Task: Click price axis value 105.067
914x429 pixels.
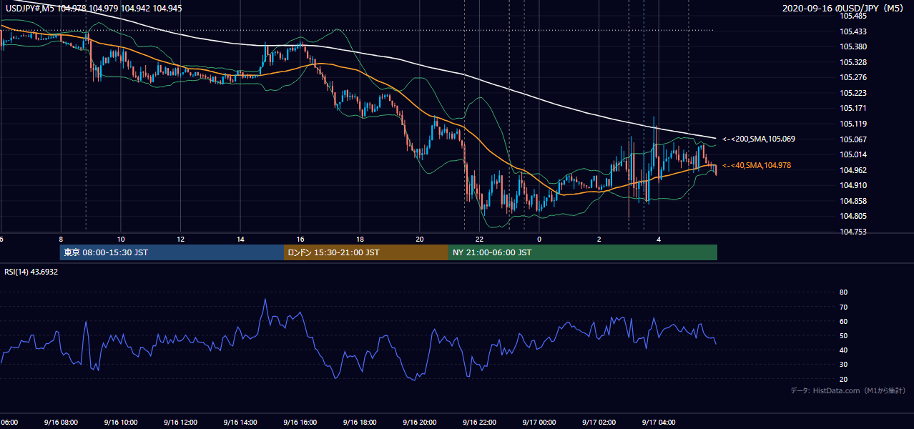Action: [x=852, y=139]
